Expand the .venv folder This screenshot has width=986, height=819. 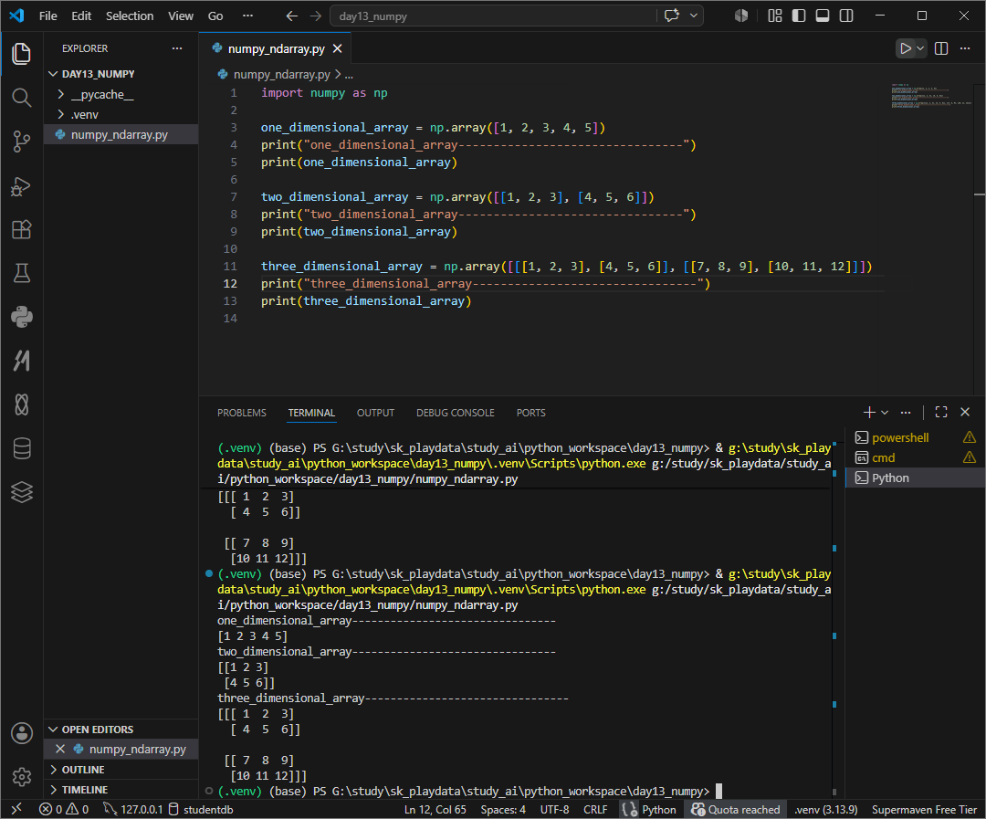pos(121,114)
